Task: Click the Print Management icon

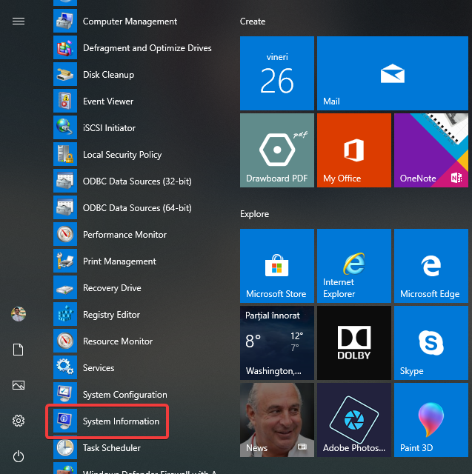Action: pos(65,261)
